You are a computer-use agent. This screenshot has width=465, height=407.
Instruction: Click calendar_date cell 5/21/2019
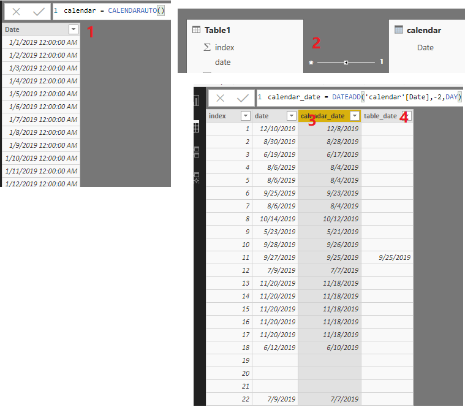[x=330, y=232]
